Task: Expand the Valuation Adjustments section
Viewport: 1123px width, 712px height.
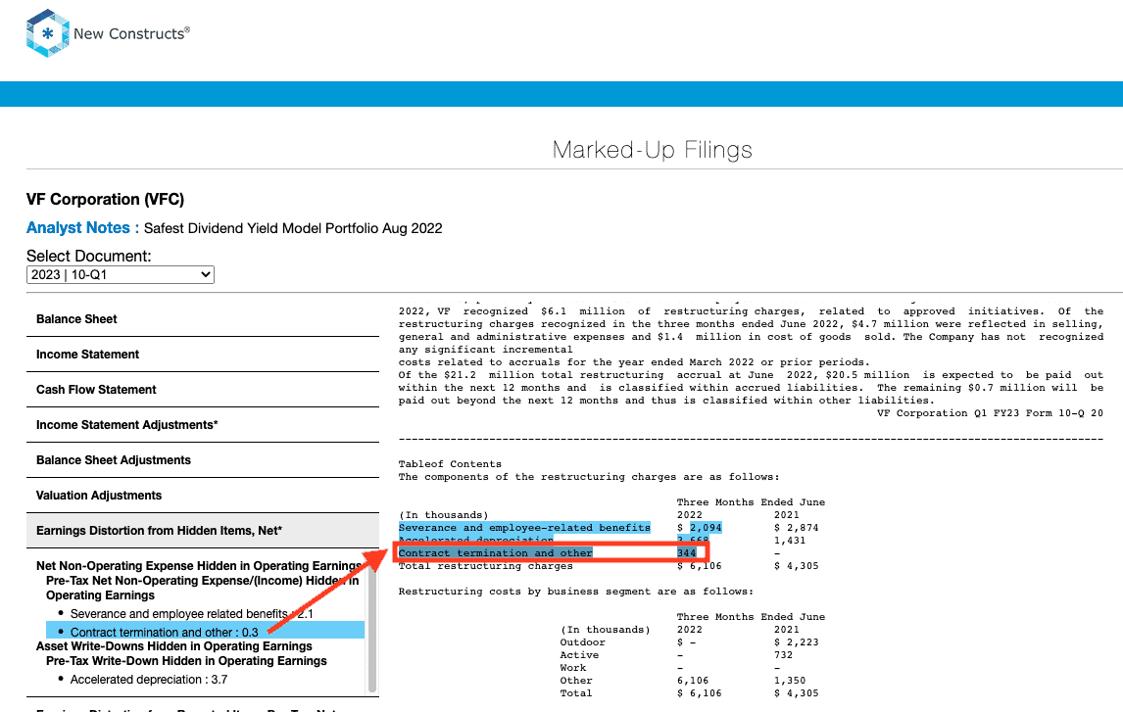Action: click(x=203, y=496)
